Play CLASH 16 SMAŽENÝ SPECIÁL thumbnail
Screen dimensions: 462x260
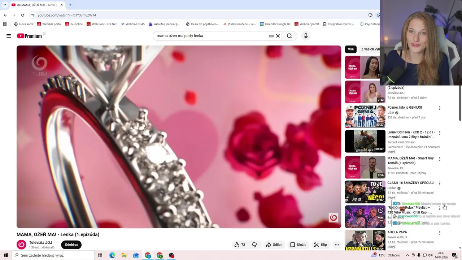tap(365, 192)
